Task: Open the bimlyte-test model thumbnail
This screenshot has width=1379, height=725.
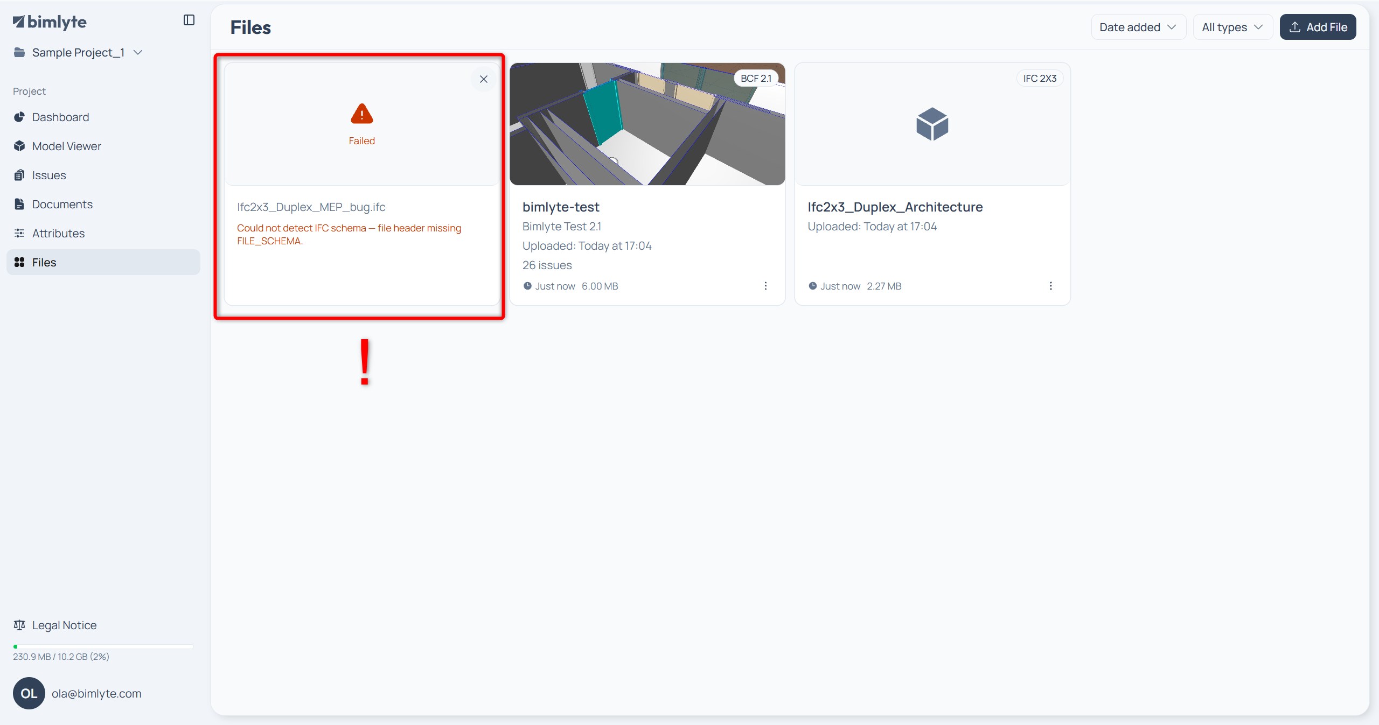Action: [647, 124]
